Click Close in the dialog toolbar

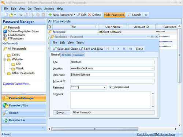[139, 49]
